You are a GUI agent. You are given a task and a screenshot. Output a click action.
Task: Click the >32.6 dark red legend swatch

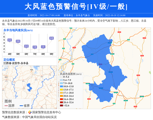61,105
